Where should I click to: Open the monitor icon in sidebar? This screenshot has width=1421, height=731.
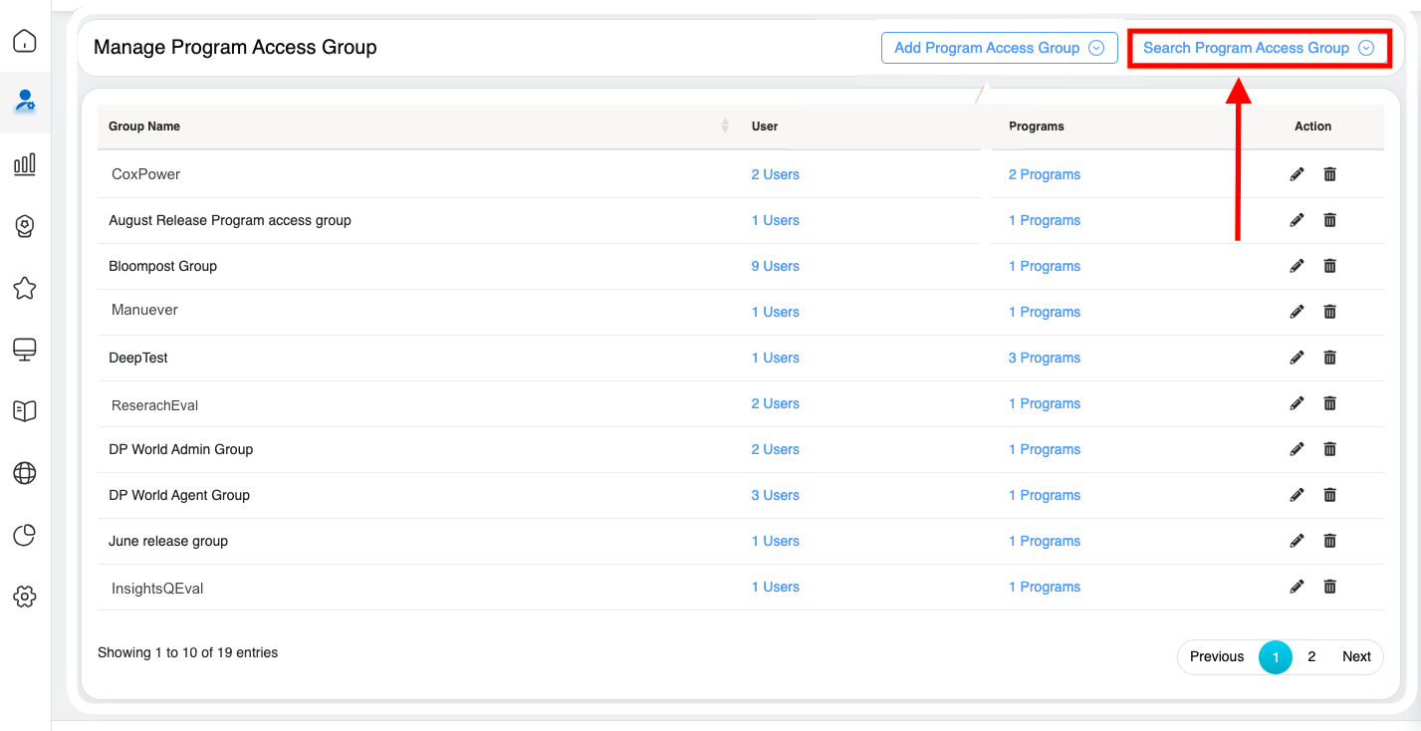[25, 350]
